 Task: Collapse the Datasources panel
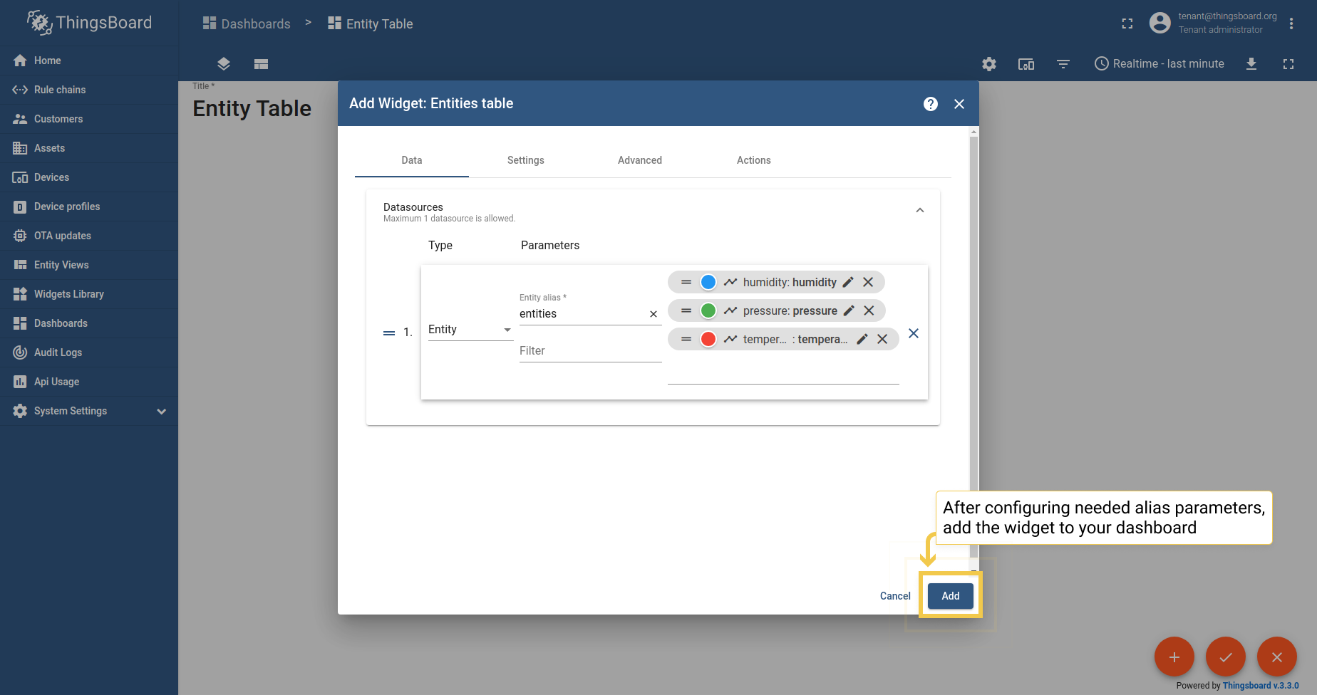pyautogui.click(x=920, y=210)
